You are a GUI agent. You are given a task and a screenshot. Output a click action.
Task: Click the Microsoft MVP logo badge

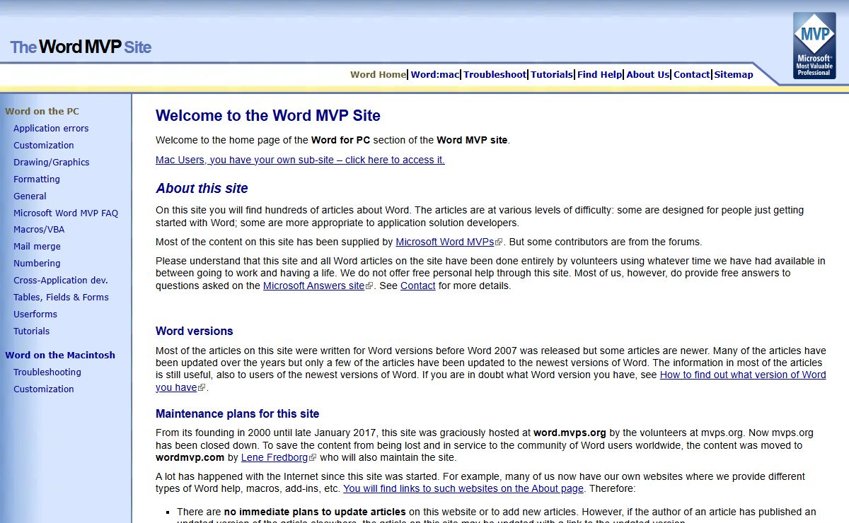814,45
